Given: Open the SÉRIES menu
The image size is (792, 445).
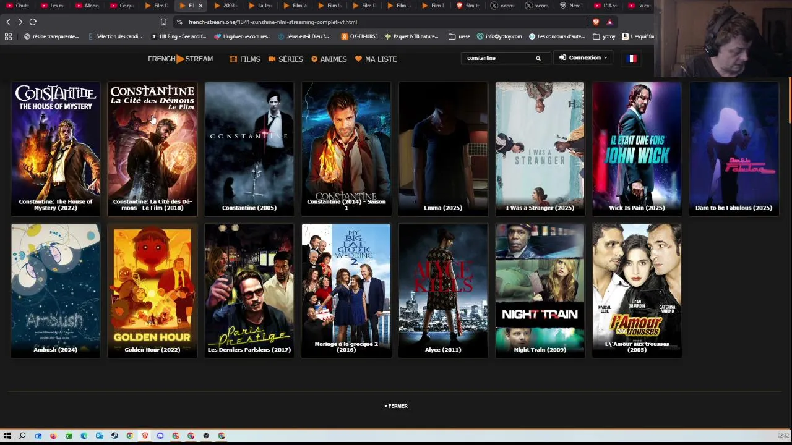Looking at the screenshot, I should click(x=286, y=59).
